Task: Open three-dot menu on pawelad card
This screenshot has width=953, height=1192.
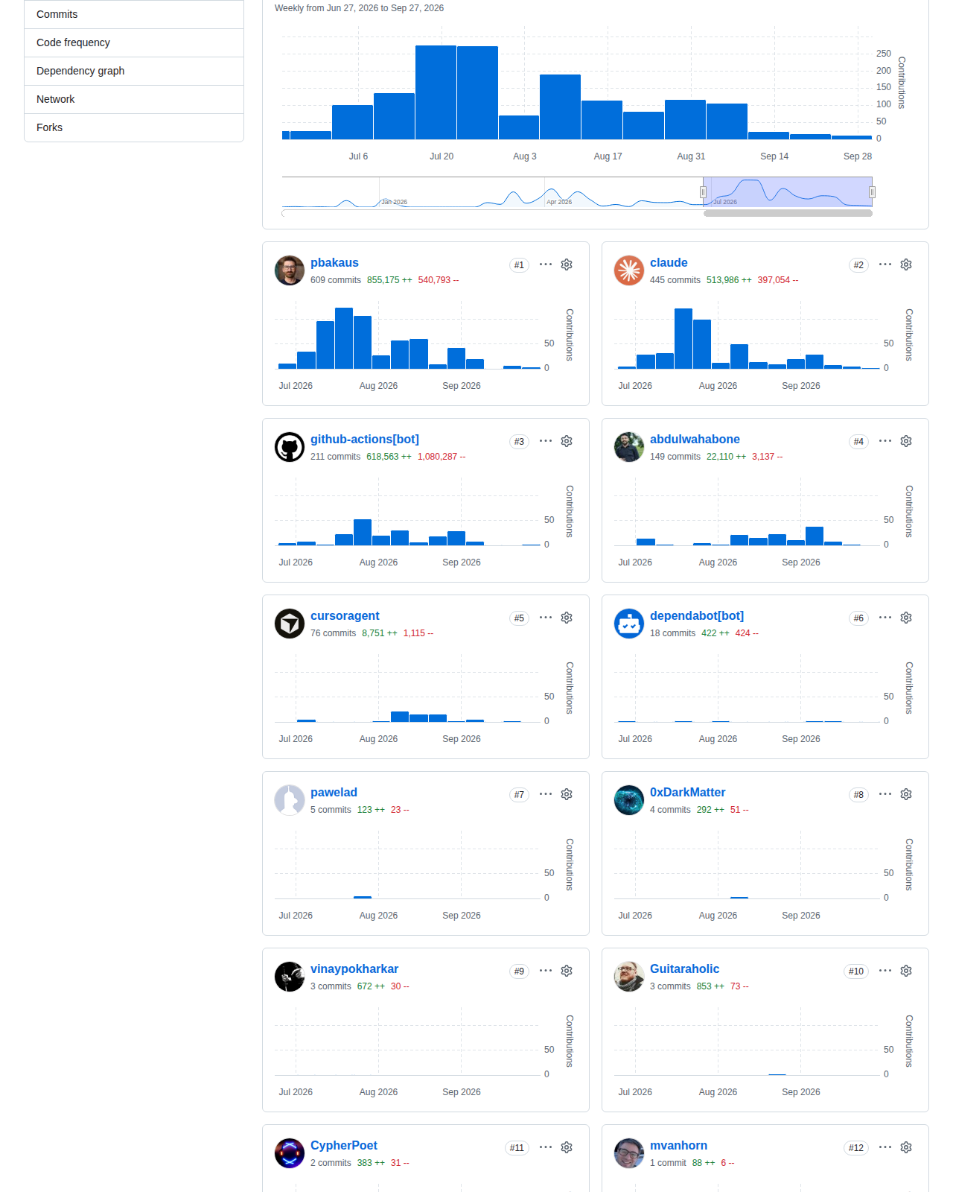Action: tap(546, 794)
